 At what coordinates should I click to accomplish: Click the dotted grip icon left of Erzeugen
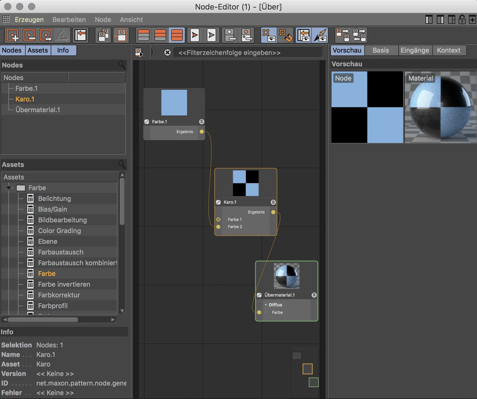[6, 19]
